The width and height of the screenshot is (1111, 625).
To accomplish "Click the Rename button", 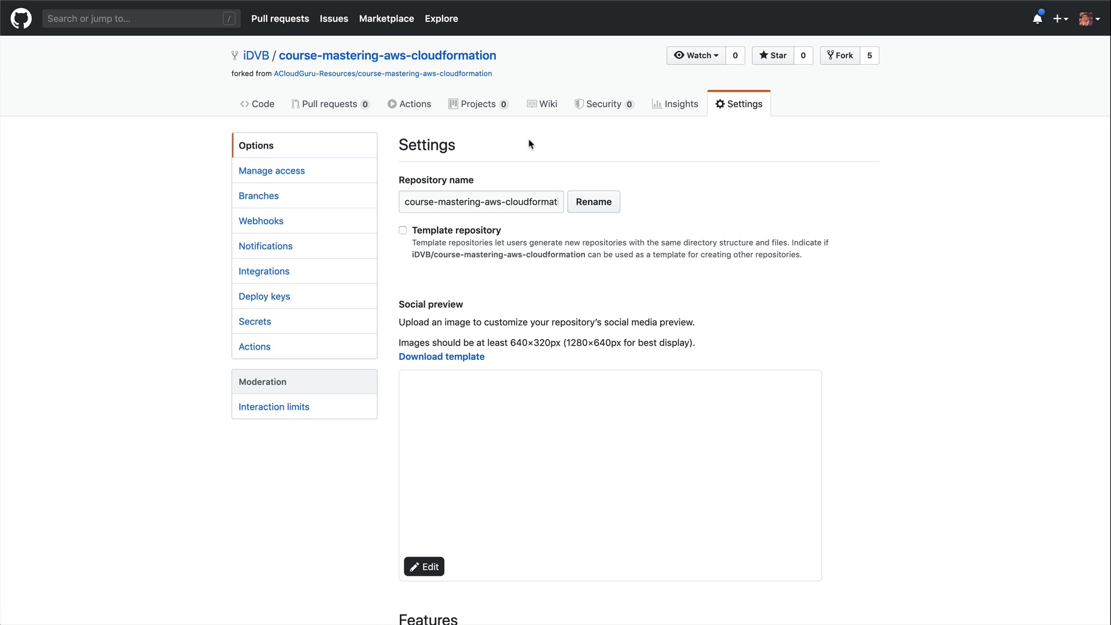I will pyautogui.click(x=593, y=202).
